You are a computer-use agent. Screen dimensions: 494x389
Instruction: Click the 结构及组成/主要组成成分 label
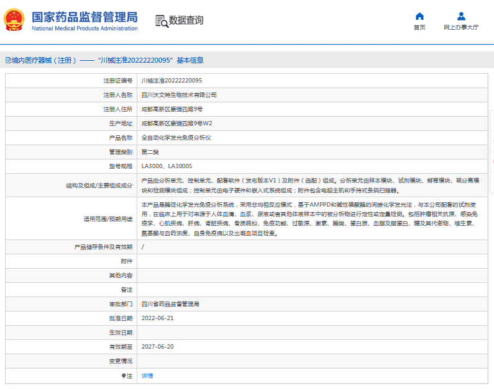click(99, 186)
